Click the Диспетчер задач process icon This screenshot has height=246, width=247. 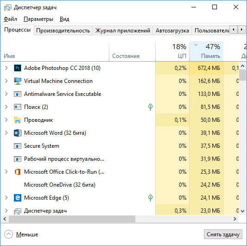[18, 211]
